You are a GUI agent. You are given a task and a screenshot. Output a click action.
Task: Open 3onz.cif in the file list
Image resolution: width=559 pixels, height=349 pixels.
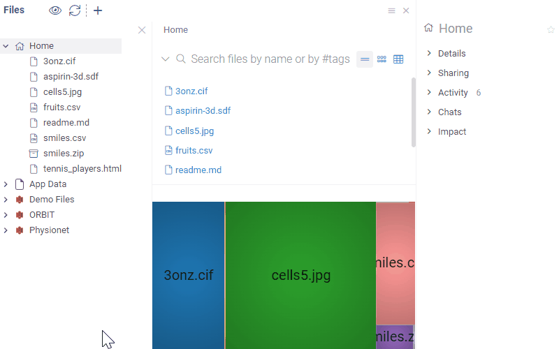(x=191, y=91)
